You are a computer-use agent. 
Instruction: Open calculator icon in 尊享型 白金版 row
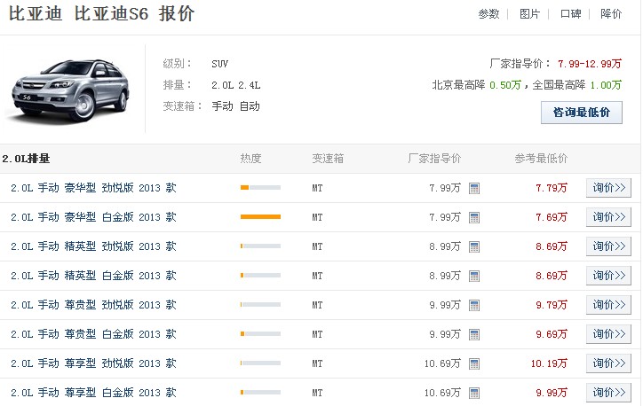click(x=474, y=394)
